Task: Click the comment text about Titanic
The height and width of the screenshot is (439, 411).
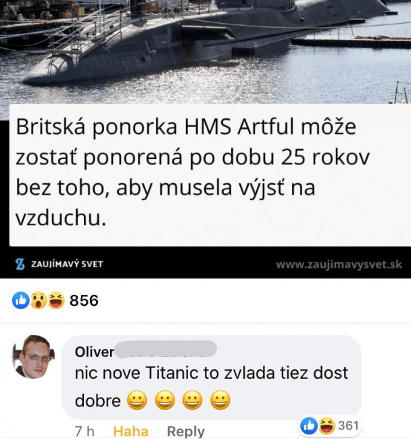Action: pyautogui.click(x=211, y=386)
